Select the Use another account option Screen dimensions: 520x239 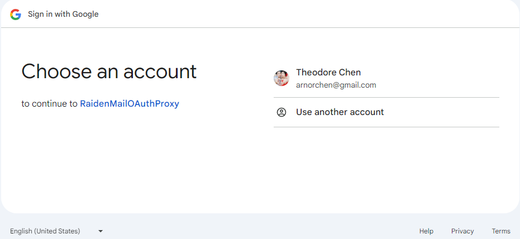387,112
